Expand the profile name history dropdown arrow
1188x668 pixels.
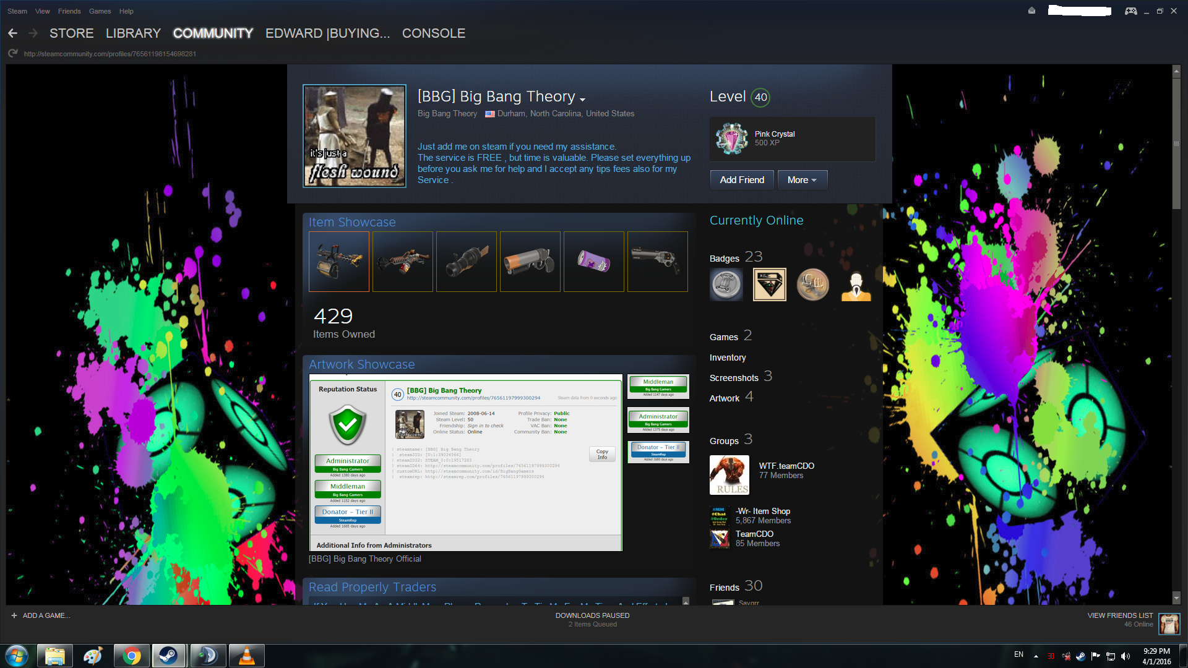[x=582, y=99]
